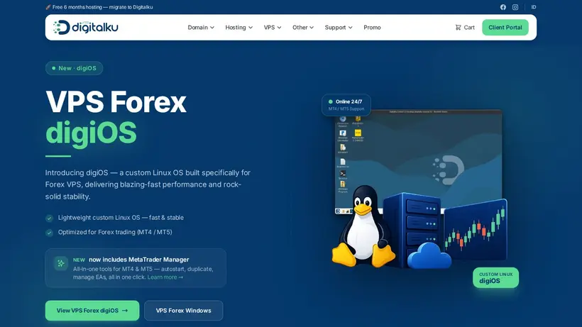Click the Online 24/7 status badge
582x327 pixels.
click(346, 105)
